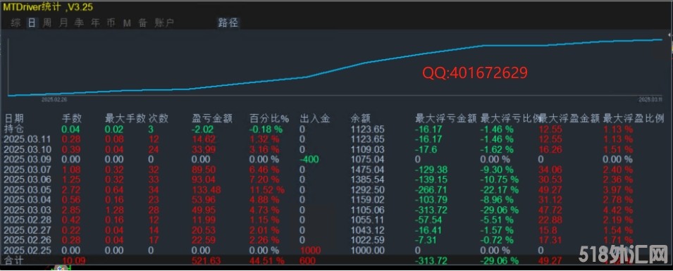This screenshot has width=673, height=271.
Task: Select the 持仓 row label
Action: pyautogui.click(x=14, y=129)
